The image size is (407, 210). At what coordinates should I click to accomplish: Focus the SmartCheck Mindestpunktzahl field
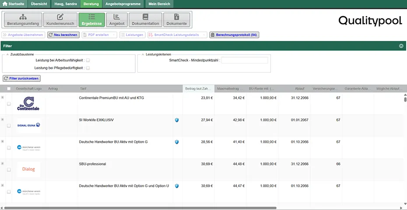click(x=245, y=60)
